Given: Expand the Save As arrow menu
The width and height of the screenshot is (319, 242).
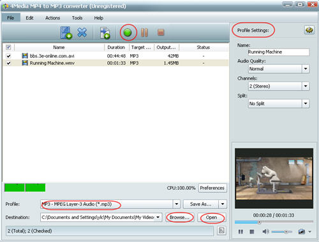Looking at the screenshot, I should point(223,204).
